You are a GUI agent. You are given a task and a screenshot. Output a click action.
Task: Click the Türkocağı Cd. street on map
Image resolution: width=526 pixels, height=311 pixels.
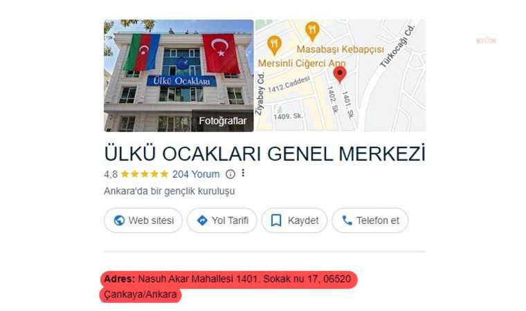coord(398,46)
